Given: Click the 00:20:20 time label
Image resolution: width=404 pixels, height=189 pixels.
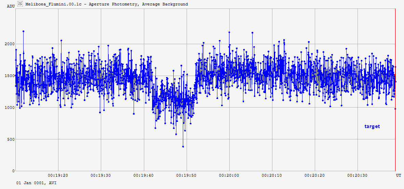Looking at the screenshot, I should click(314, 175).
